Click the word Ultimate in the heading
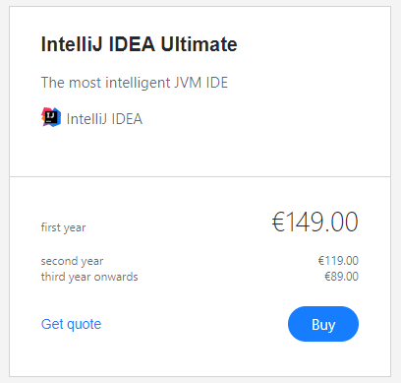This screenshot has width=401, height=383. [x=199, y=44]
